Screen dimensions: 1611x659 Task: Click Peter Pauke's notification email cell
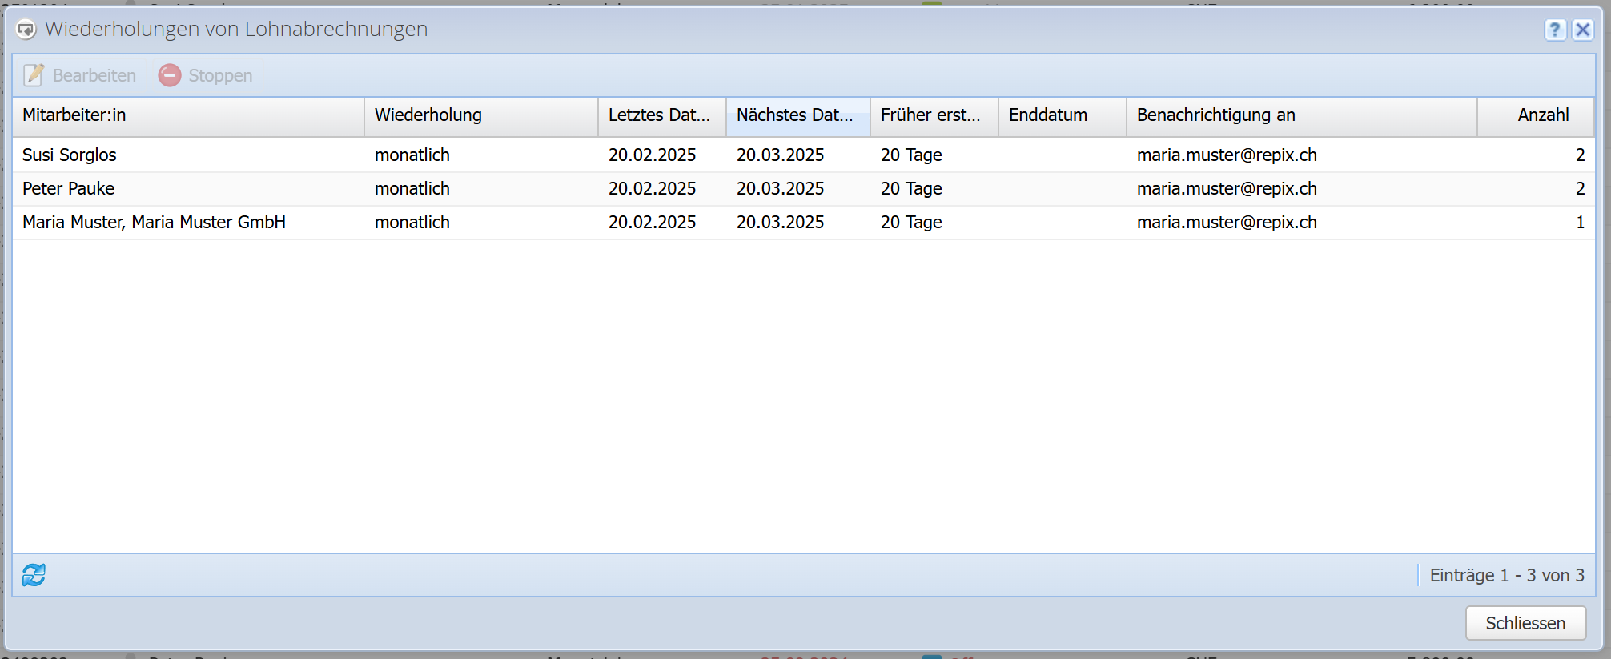[1227, 189]
